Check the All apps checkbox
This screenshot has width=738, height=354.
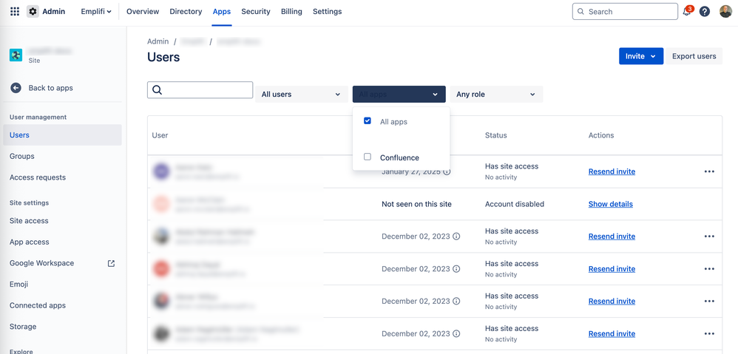click(368, 120)
